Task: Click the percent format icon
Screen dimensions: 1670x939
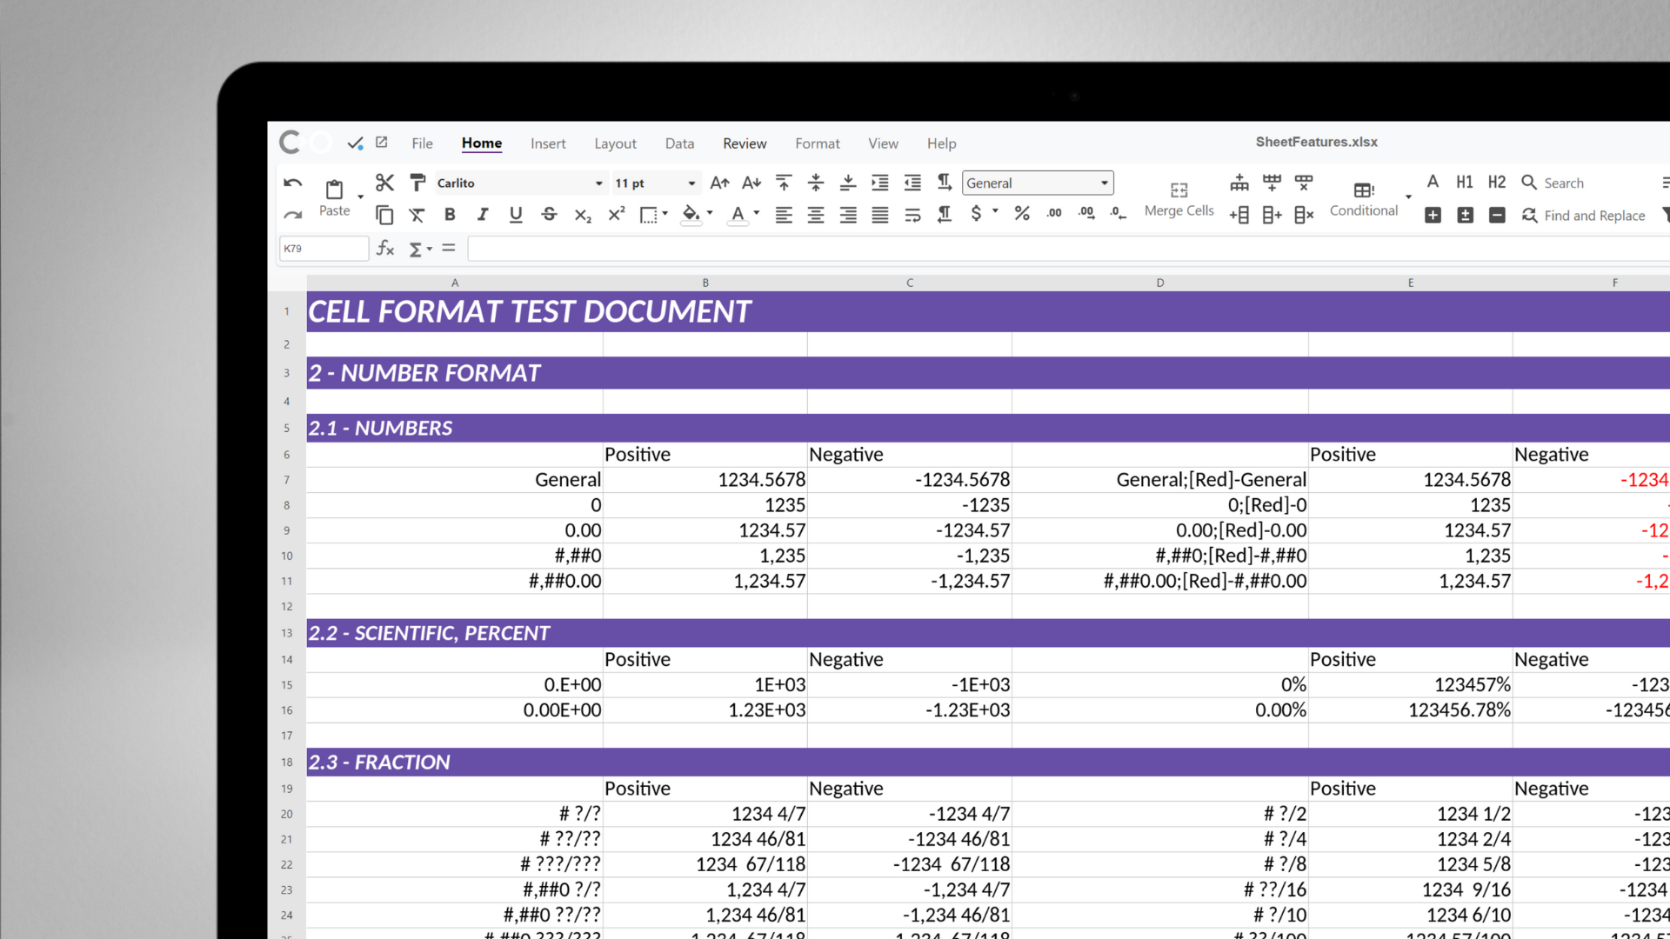Action: 1021,213
